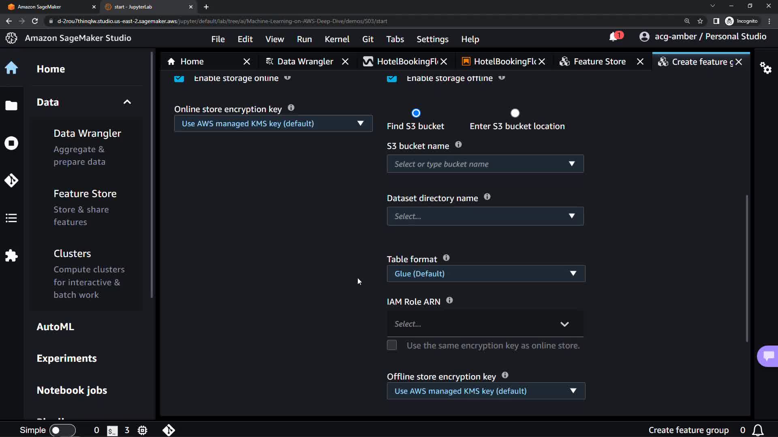Open the Git sidebar icon
778x437 pixels.
(11, 180)
